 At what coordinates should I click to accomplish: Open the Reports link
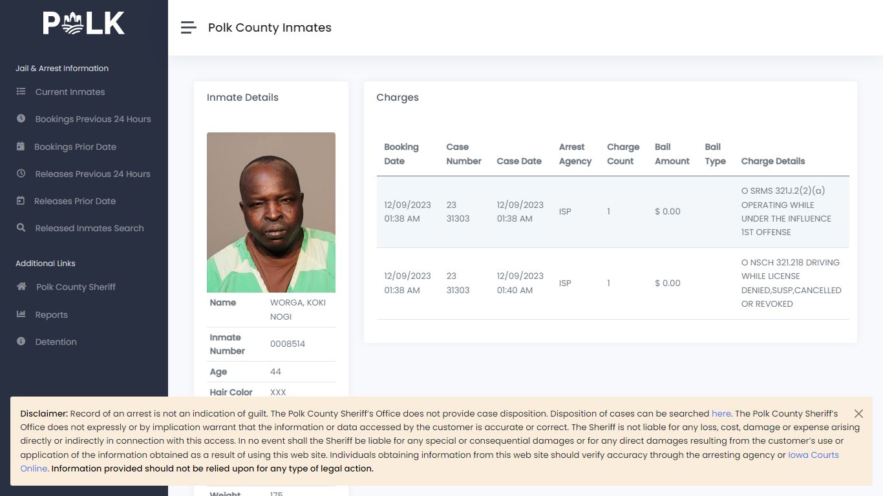point(51,315)
